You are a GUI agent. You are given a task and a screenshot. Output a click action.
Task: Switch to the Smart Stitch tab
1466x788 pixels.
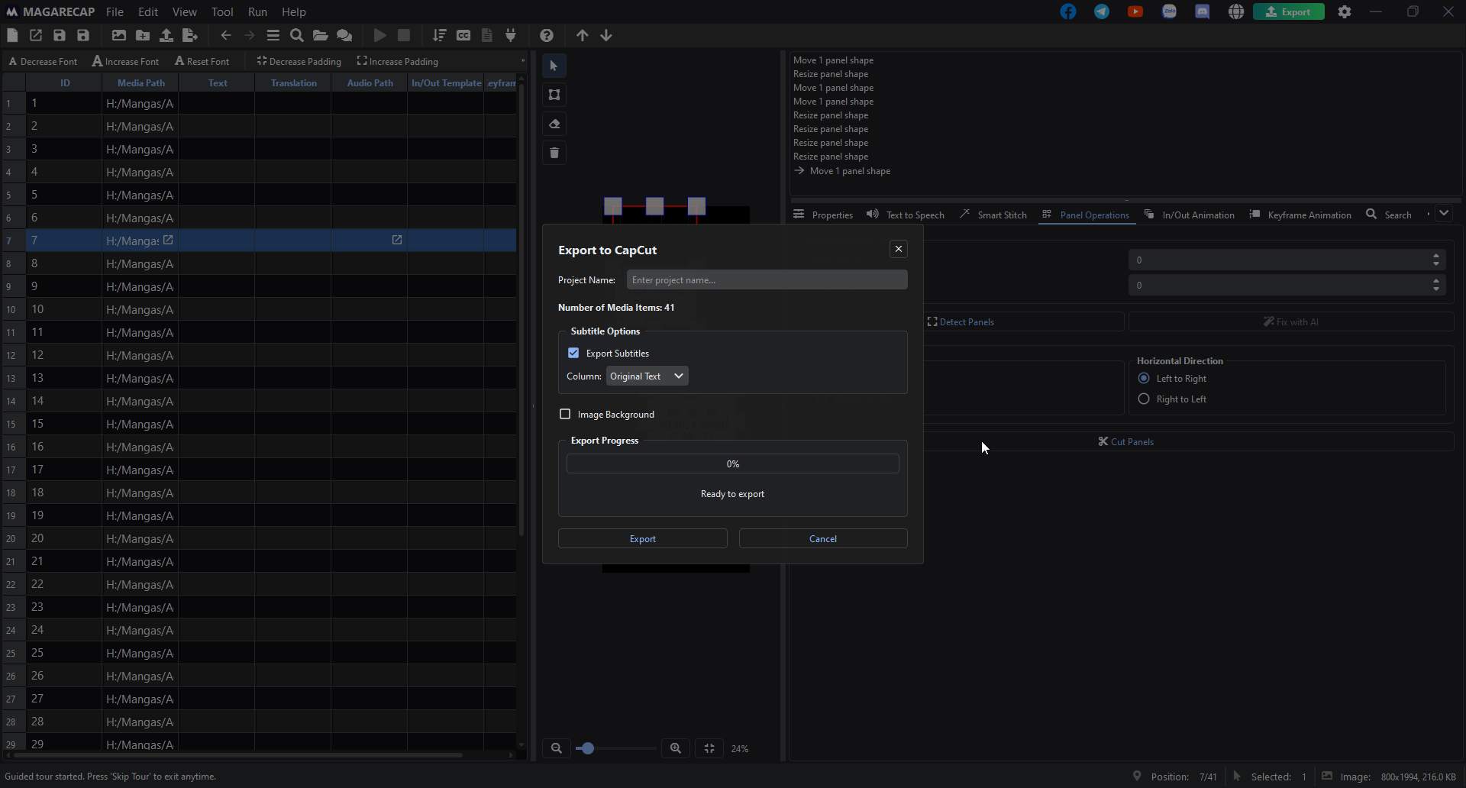tap(993, 215)
